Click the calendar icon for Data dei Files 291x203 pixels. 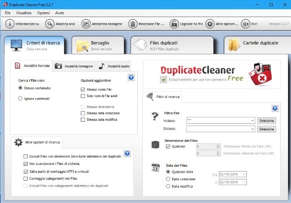point(156,168)
